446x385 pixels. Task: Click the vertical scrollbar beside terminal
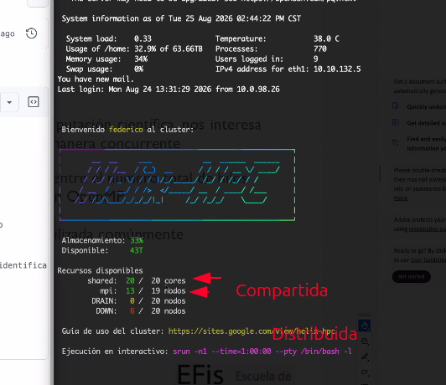pos(380,174)
